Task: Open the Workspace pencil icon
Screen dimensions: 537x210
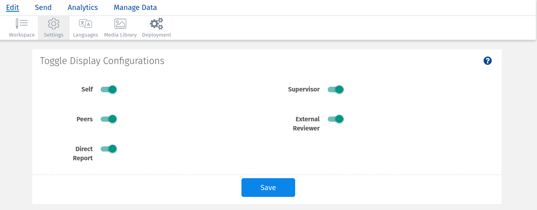Action: [x=21, y=24]
